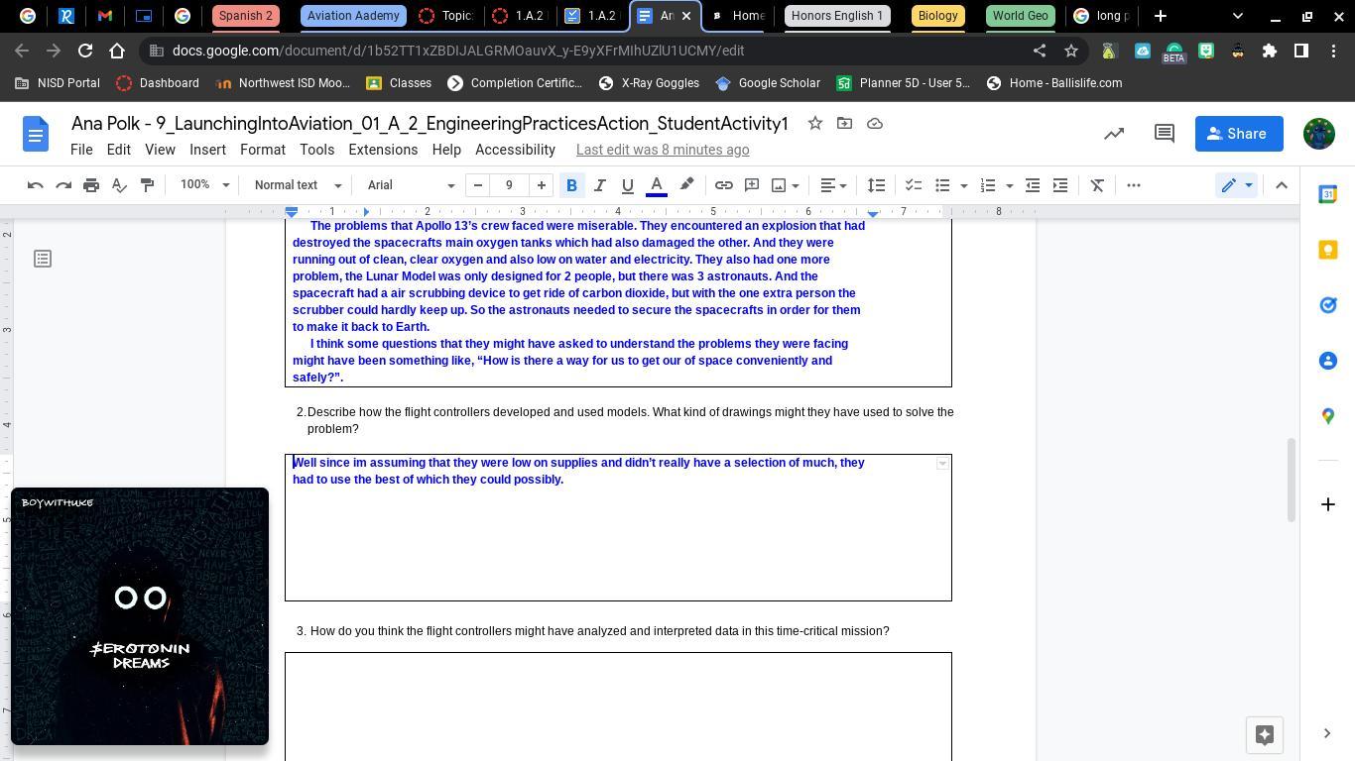Viewport: 1355px width, 761px height.
Task: Click the Get add-ons plus icon
Action: [x=1328, y=504]
